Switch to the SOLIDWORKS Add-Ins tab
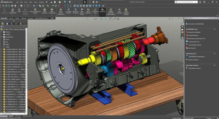This screenshot has height=119, width=219. tap(41, 18)
